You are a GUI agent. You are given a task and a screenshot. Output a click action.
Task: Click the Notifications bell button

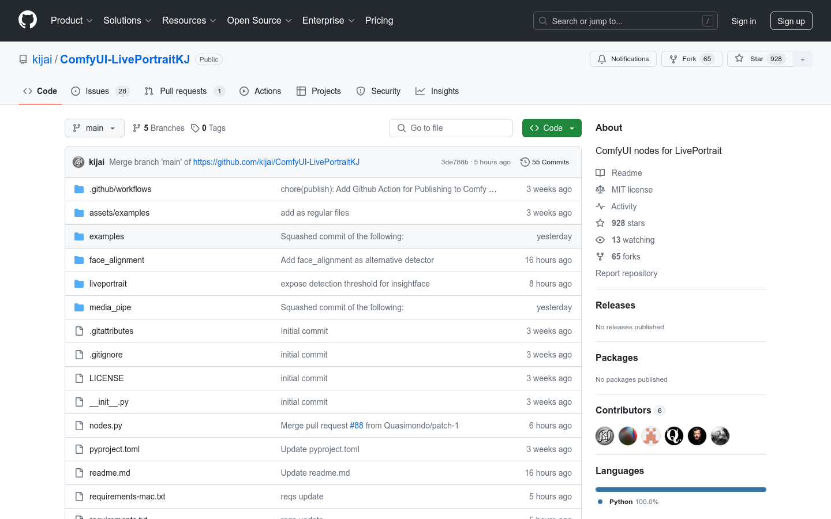click(623, 59)
